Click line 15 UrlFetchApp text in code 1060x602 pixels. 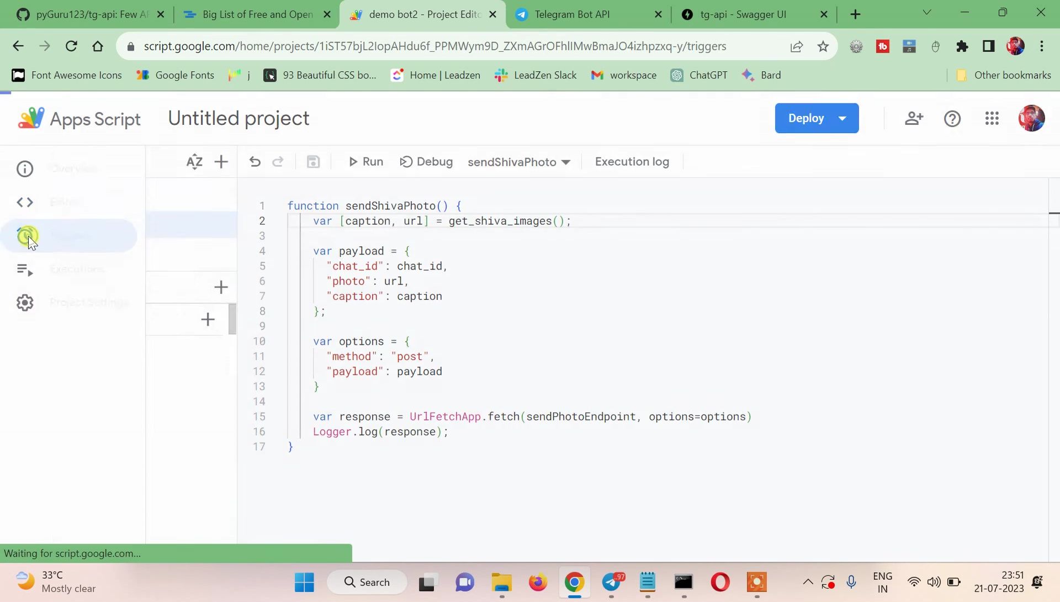tap(445, 417)
